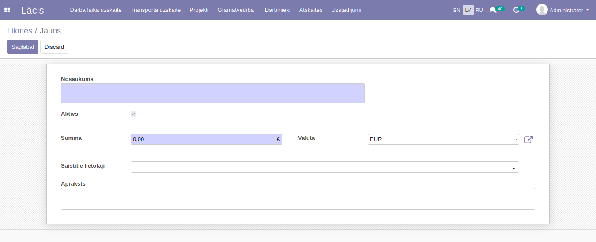The image size is (596, 242).
Task: Click the Discard button
Action: pyautogui.click(x=54, y=47)
